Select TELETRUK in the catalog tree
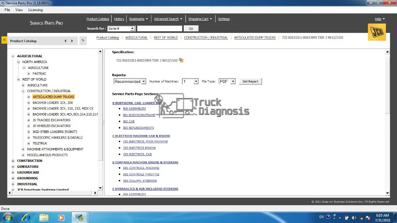This screenshot has height=223, width=397. point(40,144)
